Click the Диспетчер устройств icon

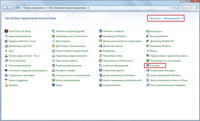coord(6,46)
